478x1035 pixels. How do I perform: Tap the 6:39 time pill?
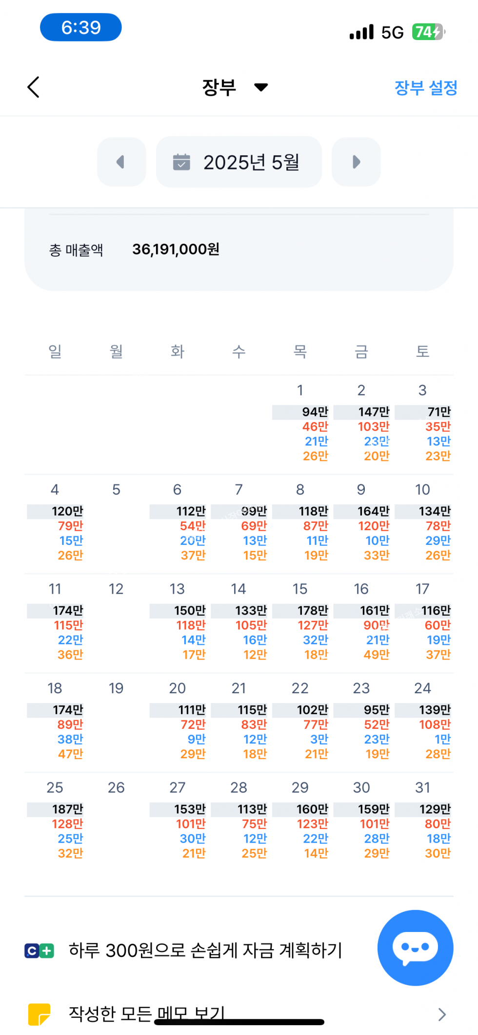pos(81,27)
